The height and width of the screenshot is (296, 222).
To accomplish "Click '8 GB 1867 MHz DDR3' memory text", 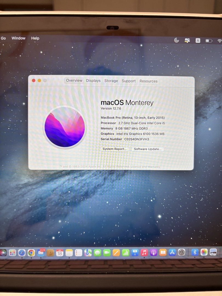I will 132,128.
